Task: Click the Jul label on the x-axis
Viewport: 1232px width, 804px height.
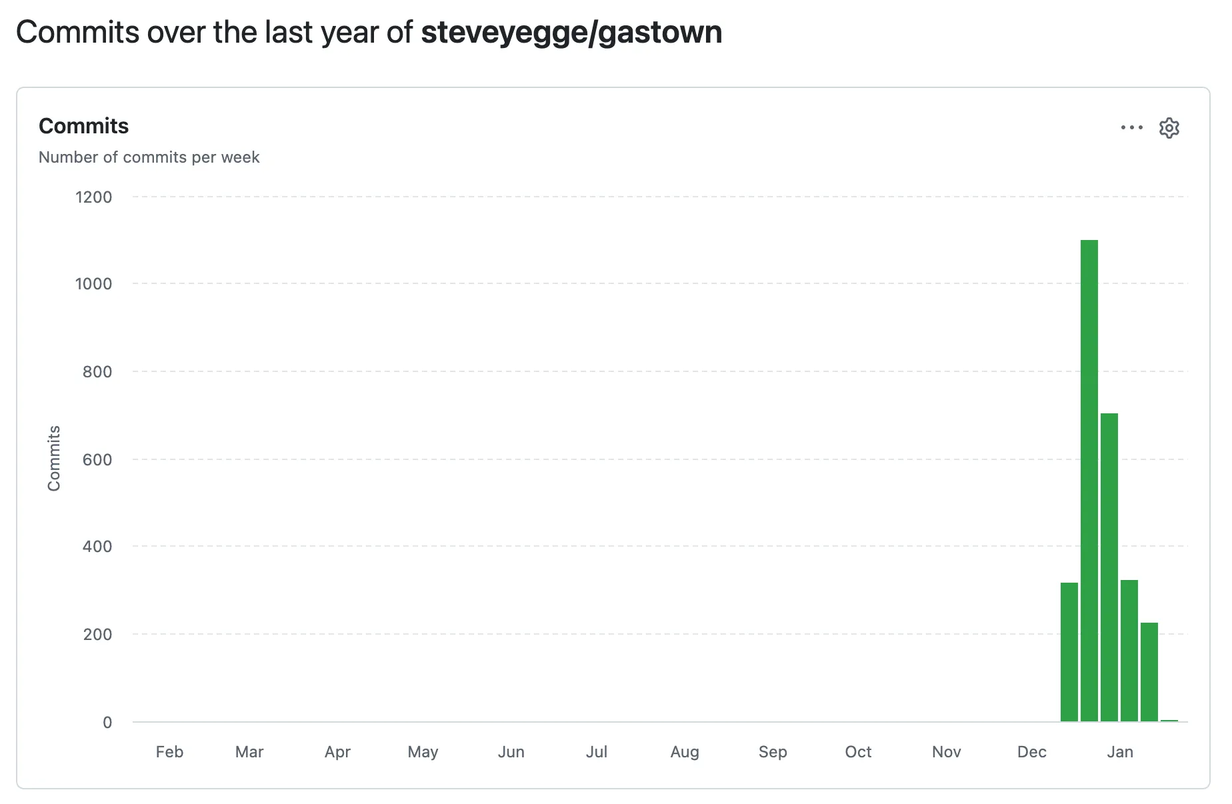Action: 597,752
